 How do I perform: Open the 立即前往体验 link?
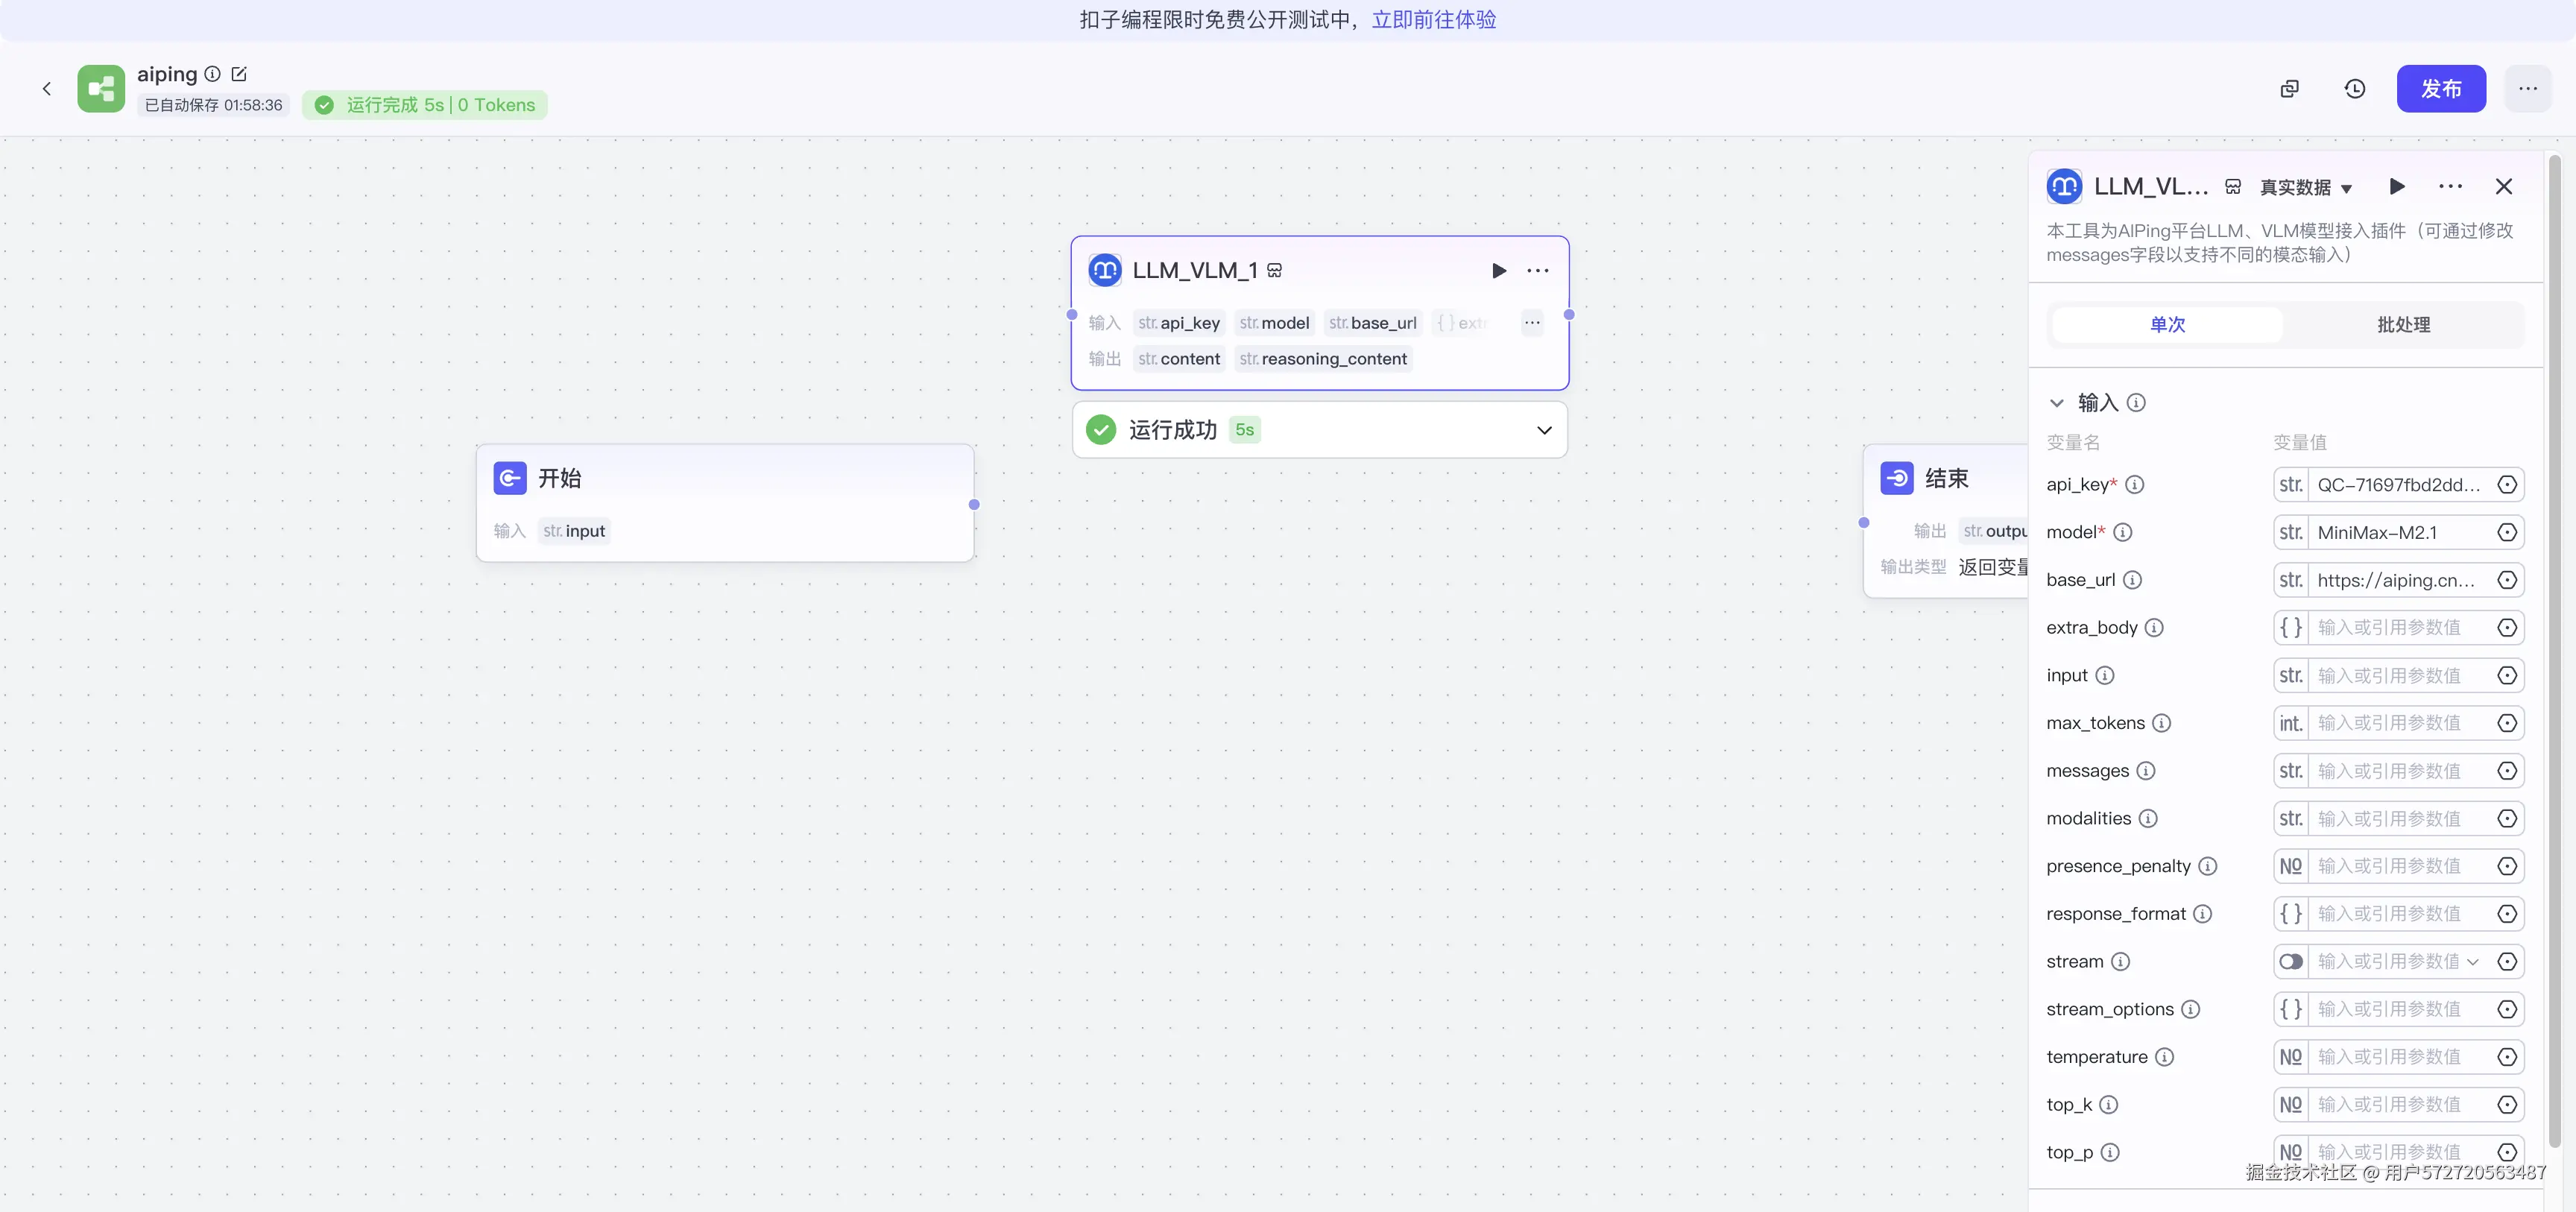click(x=1433, y=20)
